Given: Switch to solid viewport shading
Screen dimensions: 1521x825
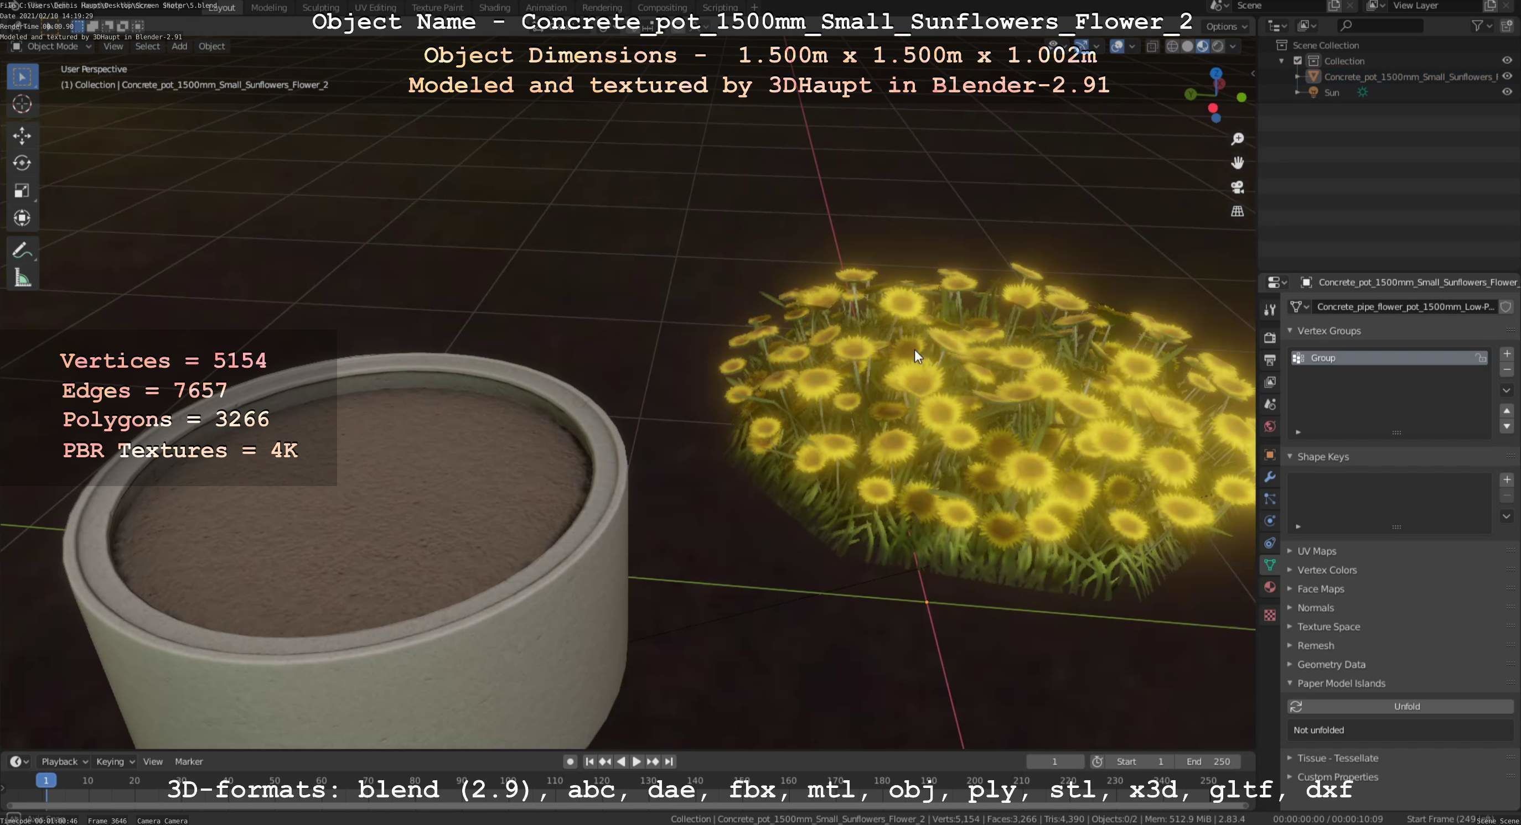Looking at the screenshot, I should point(1187,46).
